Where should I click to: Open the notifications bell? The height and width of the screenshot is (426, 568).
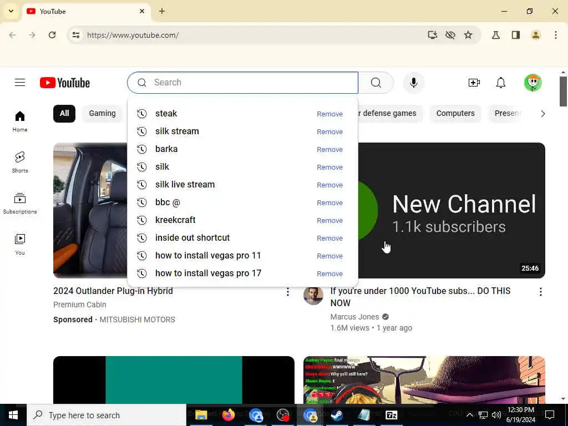click(x=501, y=83)
